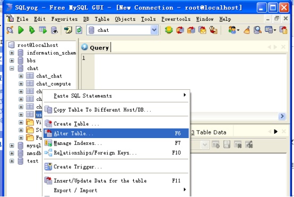This screenshot has height=197, width=294.
Task: Expand the chat_chat table
Action: (21, 76)
